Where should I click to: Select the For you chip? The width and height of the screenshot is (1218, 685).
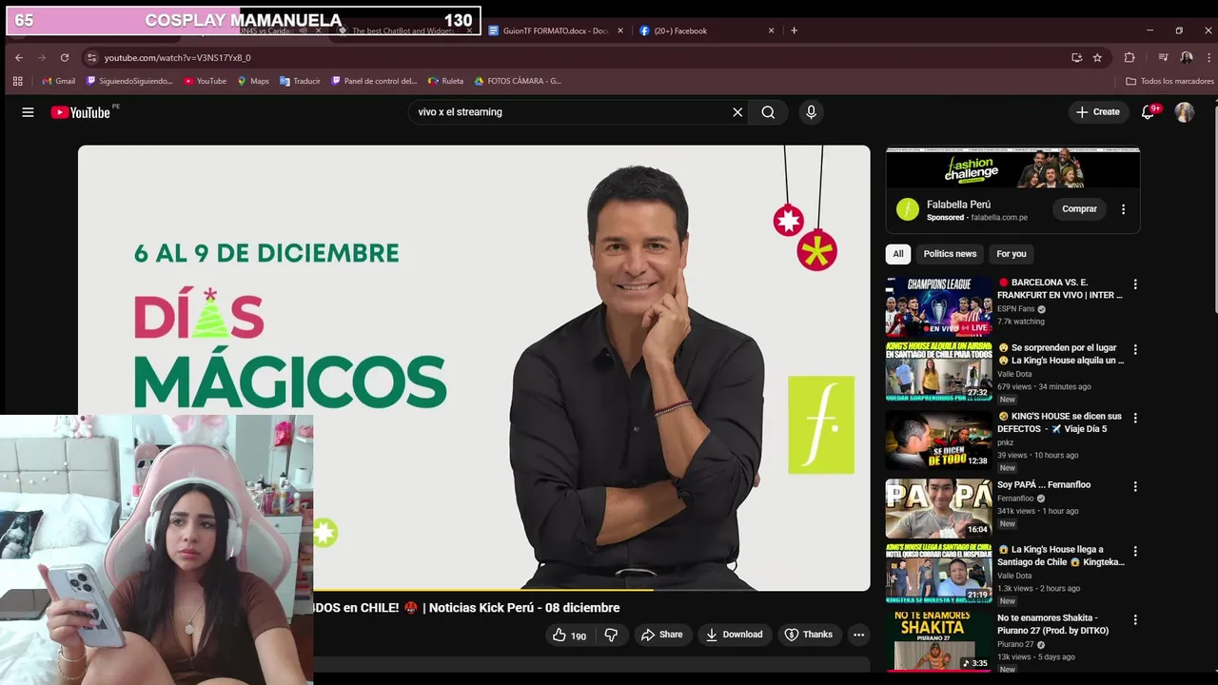(x=1012, y=254)
